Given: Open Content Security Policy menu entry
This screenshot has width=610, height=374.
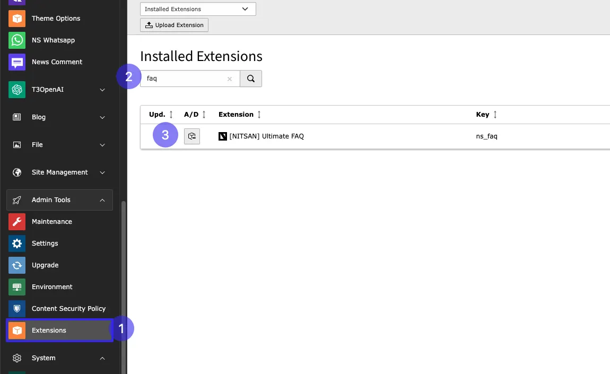Looking at the screenshot, I should click(x=68, y=309).
